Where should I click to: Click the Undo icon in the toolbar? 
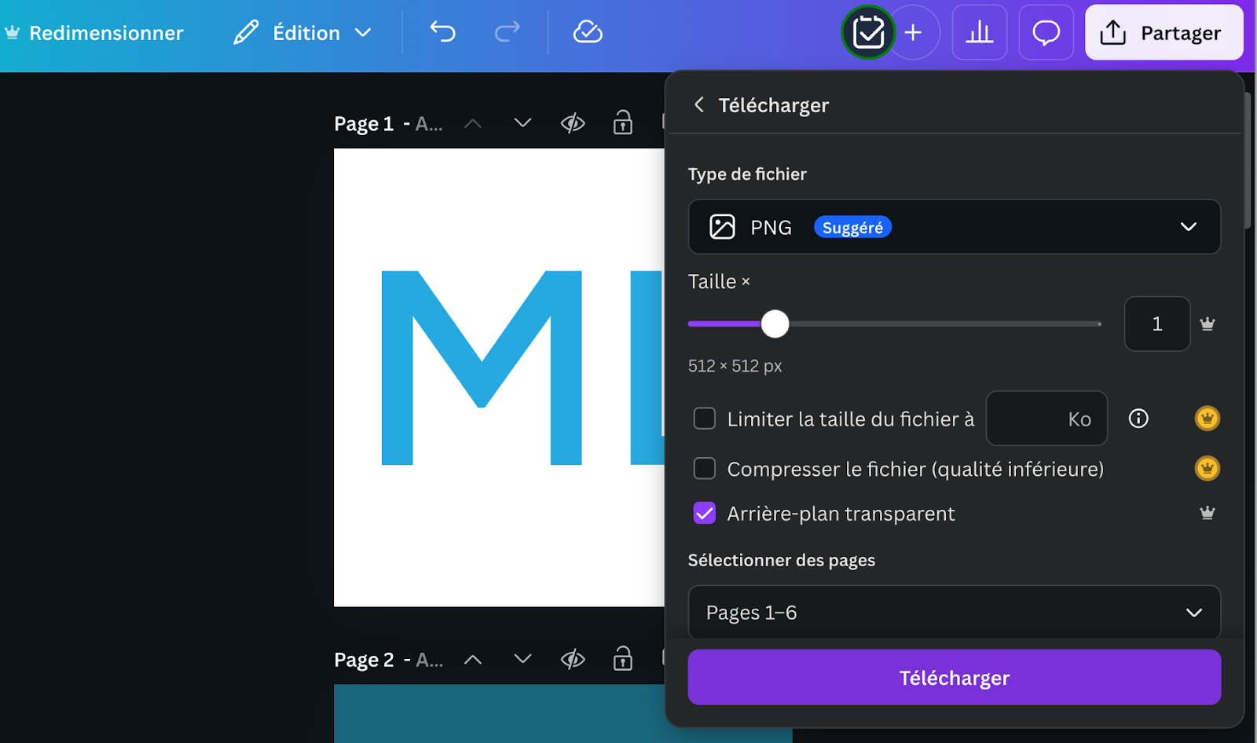click(x=442, y=32)
